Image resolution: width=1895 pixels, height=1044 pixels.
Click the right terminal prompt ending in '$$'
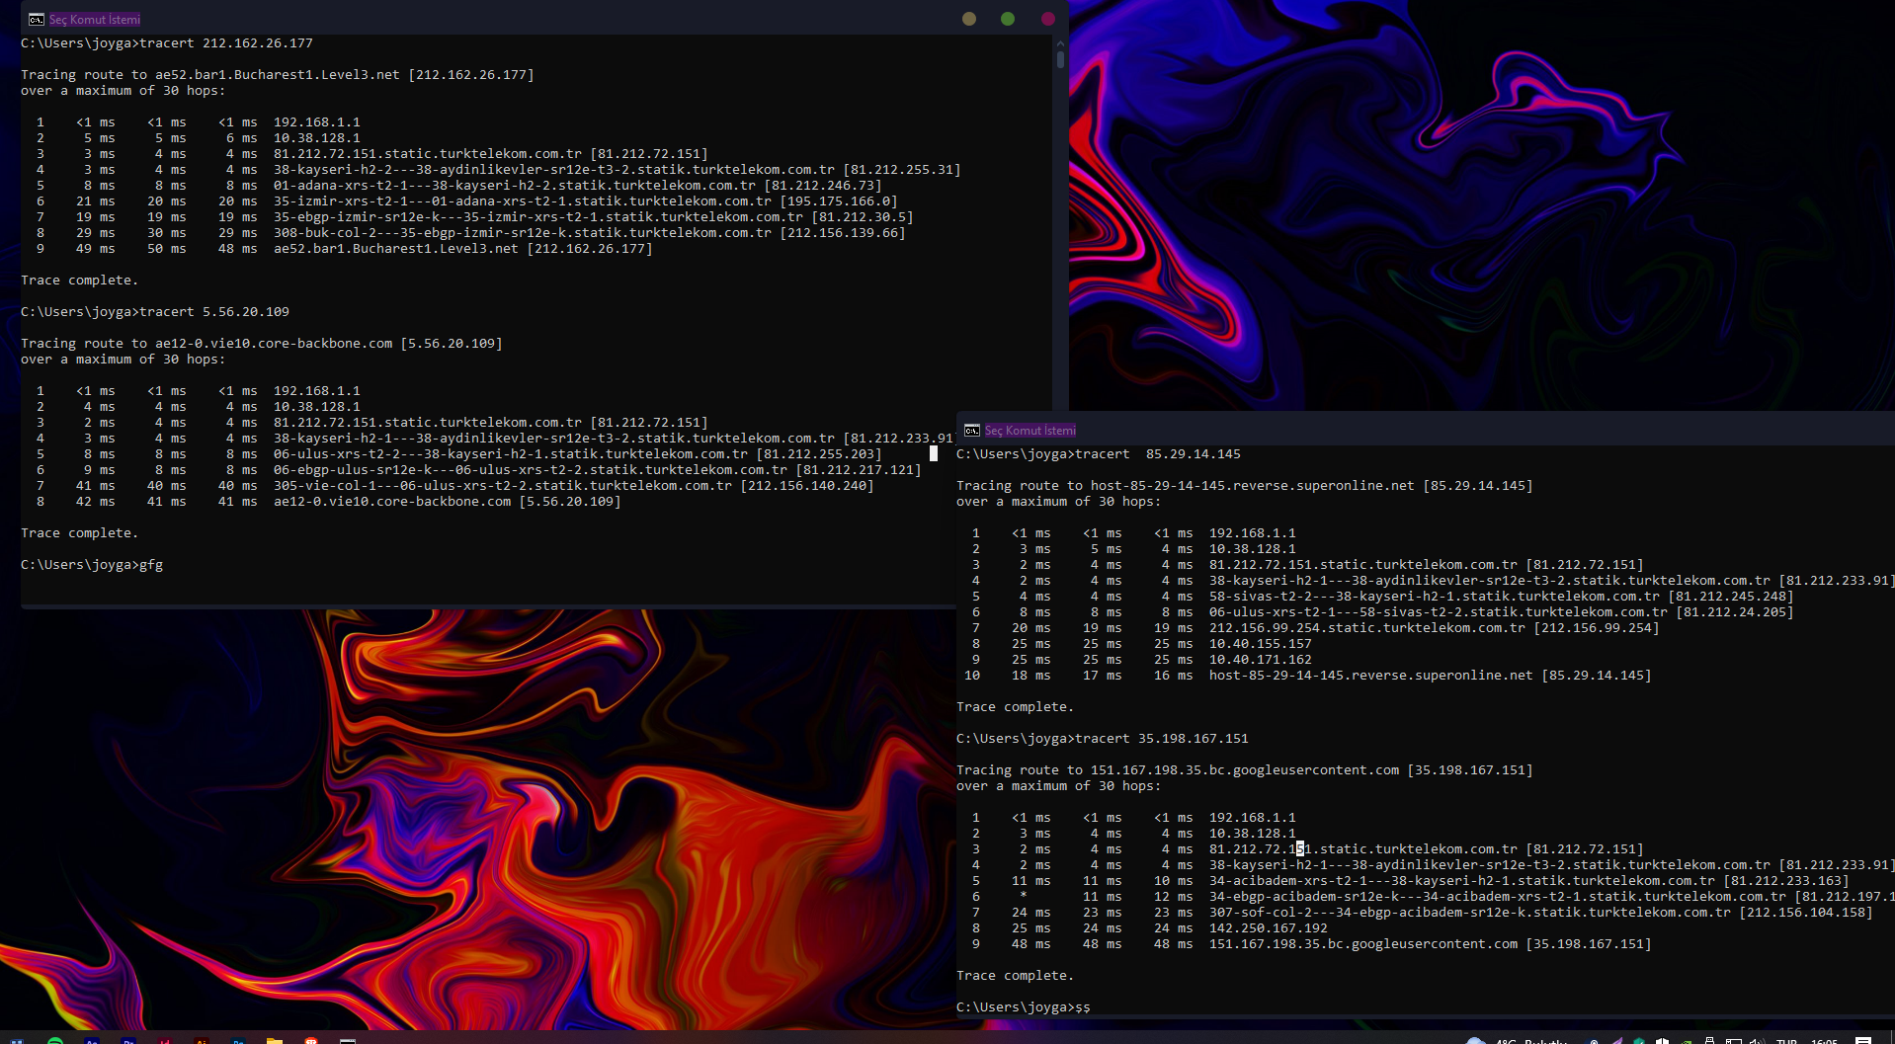1024,1007
